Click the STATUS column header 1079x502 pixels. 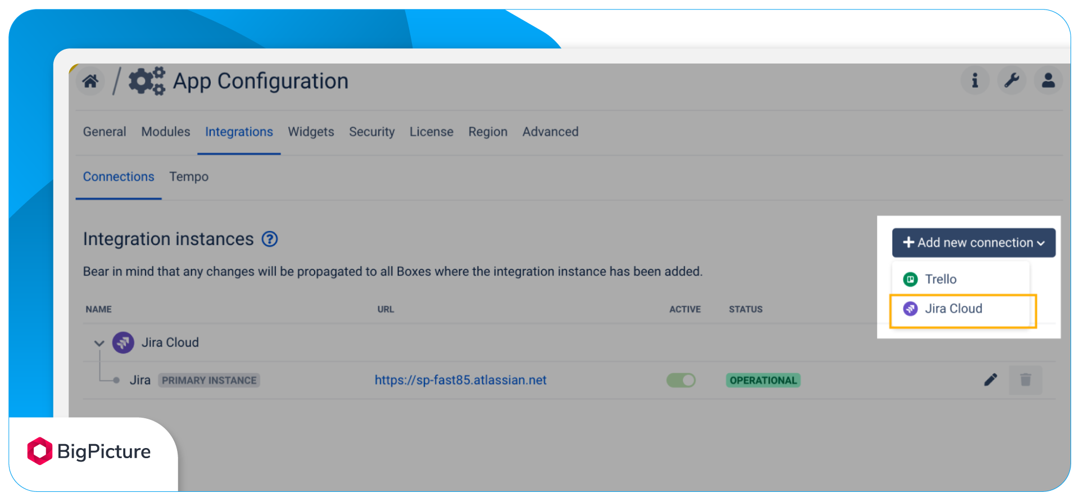(746, 309)
